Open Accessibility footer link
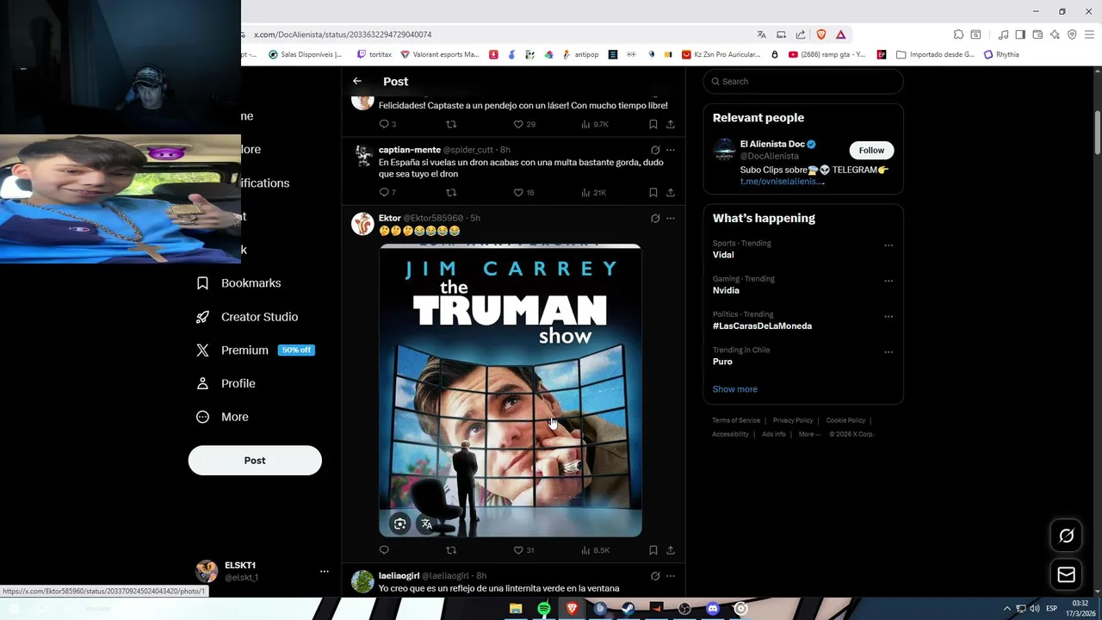Image resolution: width=1102 pixels, height=620 pixels. coord(730,434)
